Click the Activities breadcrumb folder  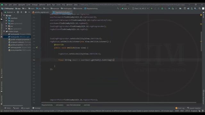pos(78,9)
